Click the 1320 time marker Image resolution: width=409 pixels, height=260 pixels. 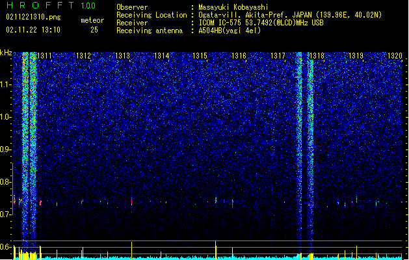coord(395,56)
